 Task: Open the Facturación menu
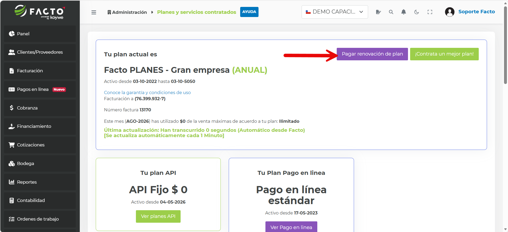pos(40,71)
